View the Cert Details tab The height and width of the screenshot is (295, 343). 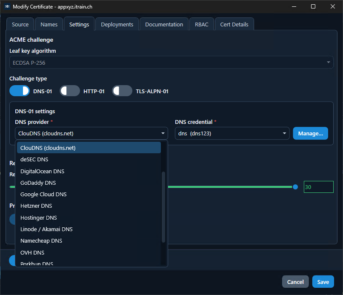click(x=234, y=24)
